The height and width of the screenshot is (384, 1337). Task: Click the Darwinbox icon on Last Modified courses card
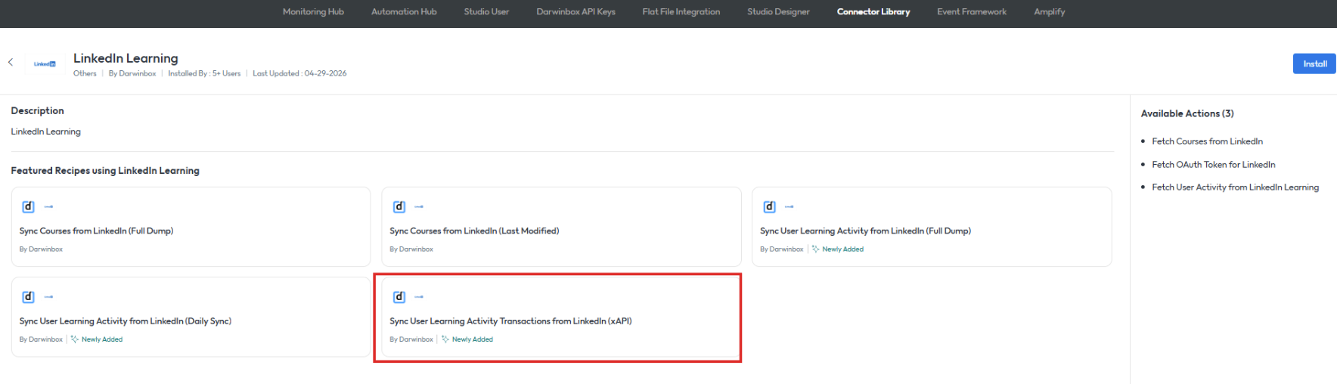click(x=399, y=206)
